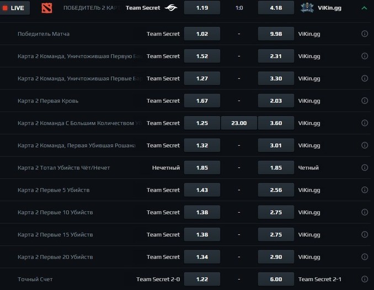Click the Team Secret eye logo
The image size is (374, 290).
pos(171,8)
